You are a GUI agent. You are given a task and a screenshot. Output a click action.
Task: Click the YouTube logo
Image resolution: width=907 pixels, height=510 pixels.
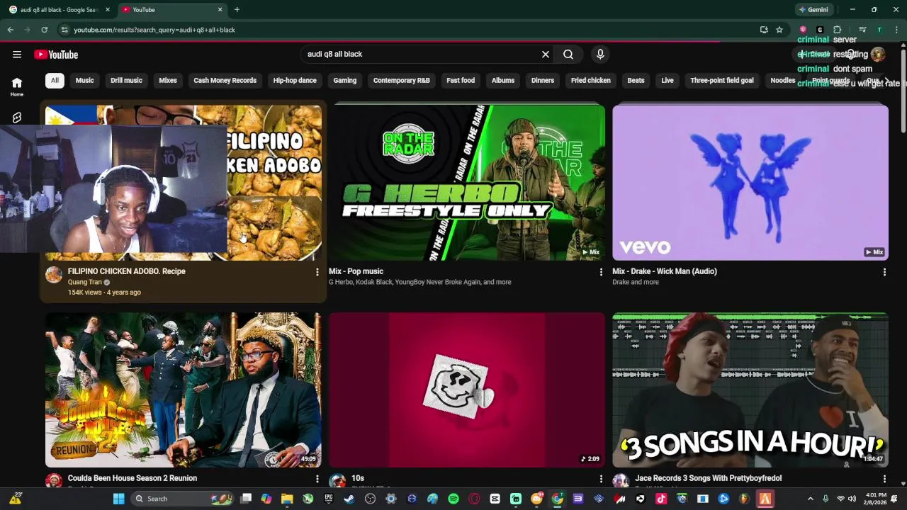[x=56, y=55]
